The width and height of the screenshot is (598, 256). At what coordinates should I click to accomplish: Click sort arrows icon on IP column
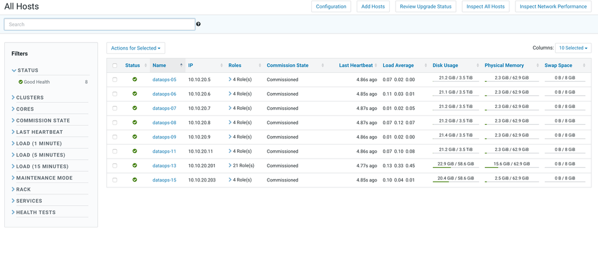[221, 66]
